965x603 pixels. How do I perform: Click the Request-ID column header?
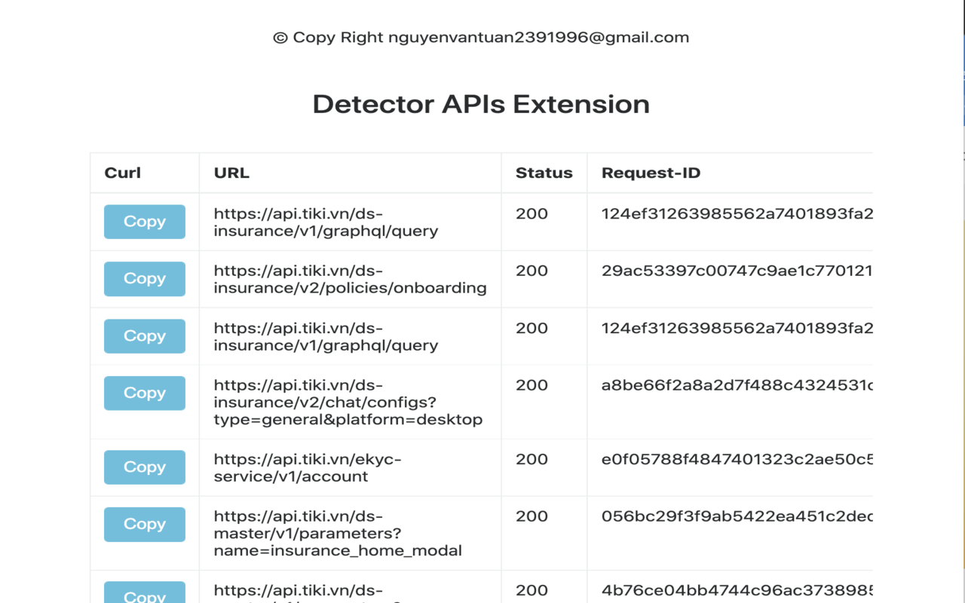(650, 173)
